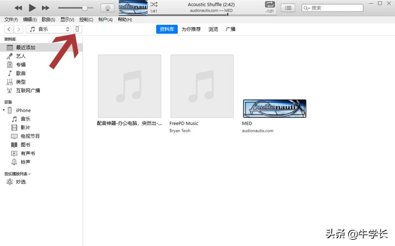The height and width of the screenshot is (246, 395).
Task: Click the 类型 guitars icon
Action: click(10, 82)
